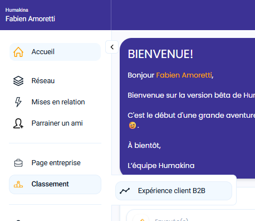This screenshot has height=221, width=255.
Task: Click the BIENVENUE! heading
Action: (160, 54)
